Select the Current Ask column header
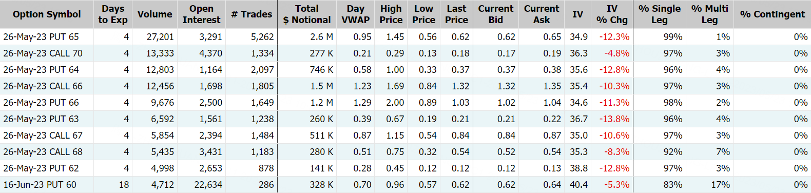Image resolution: width=811 pixels, height=193 pixels. pos(542,14)
